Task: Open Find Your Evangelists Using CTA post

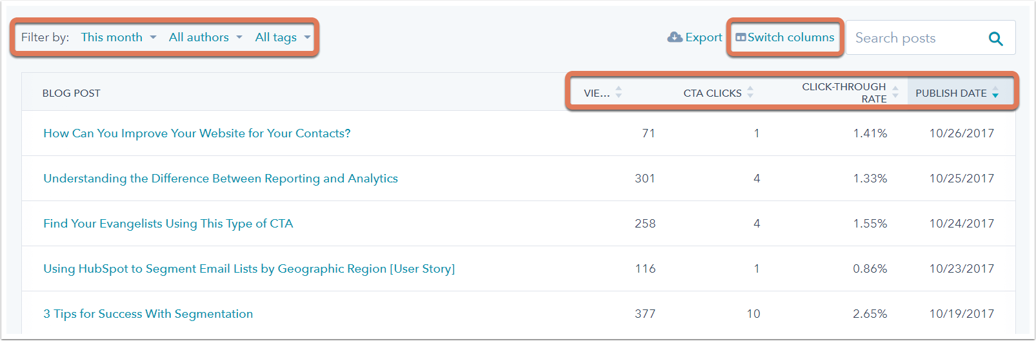Action: point(168,224)
